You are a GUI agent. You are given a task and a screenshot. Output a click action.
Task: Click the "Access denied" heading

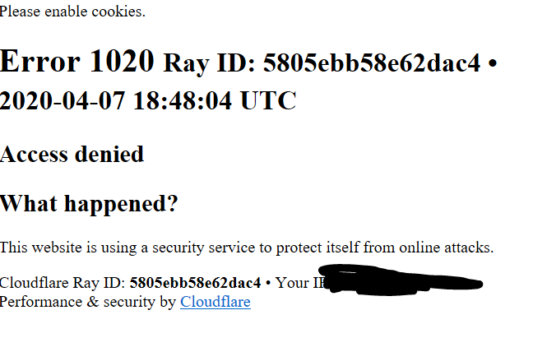coord(72,154)
